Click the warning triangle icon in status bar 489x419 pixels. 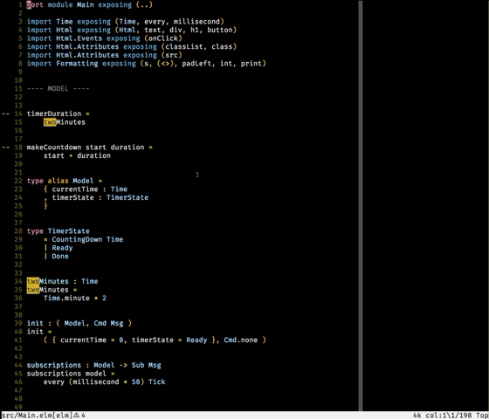[x=77, y=416]
